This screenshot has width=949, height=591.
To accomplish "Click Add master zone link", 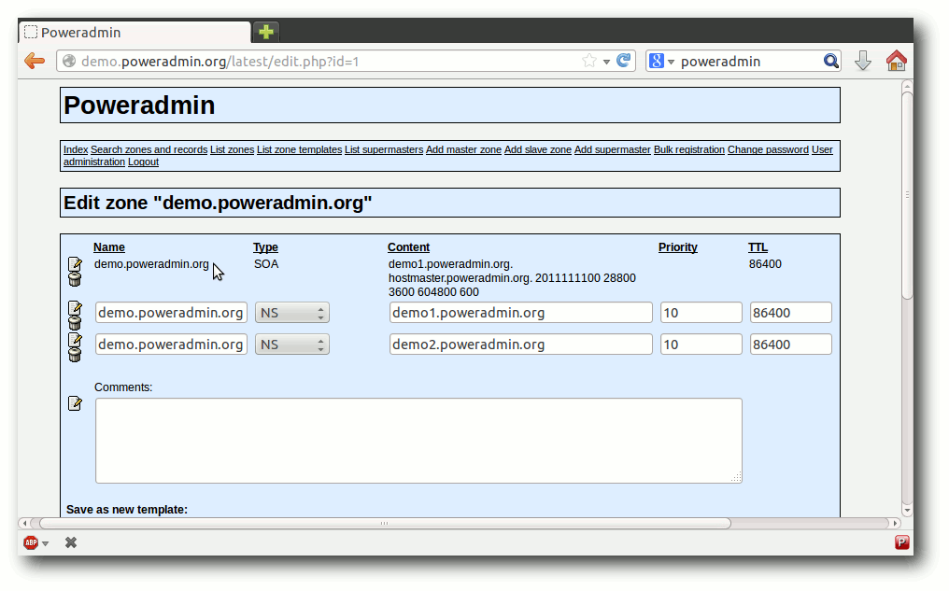I will tap(463, 149).
